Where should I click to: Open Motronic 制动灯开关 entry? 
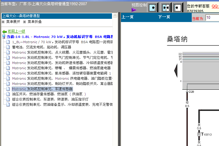[x=62, y=84]
